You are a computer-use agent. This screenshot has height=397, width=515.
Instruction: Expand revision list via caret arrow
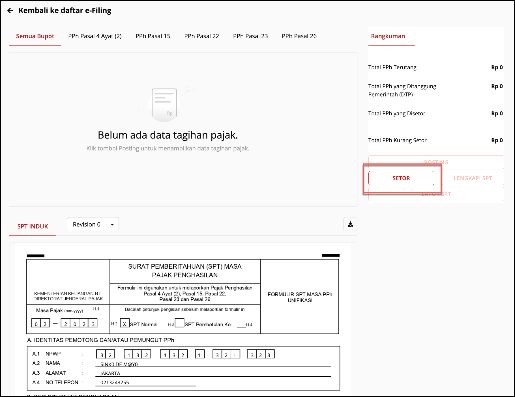click(x=112, y=225)
